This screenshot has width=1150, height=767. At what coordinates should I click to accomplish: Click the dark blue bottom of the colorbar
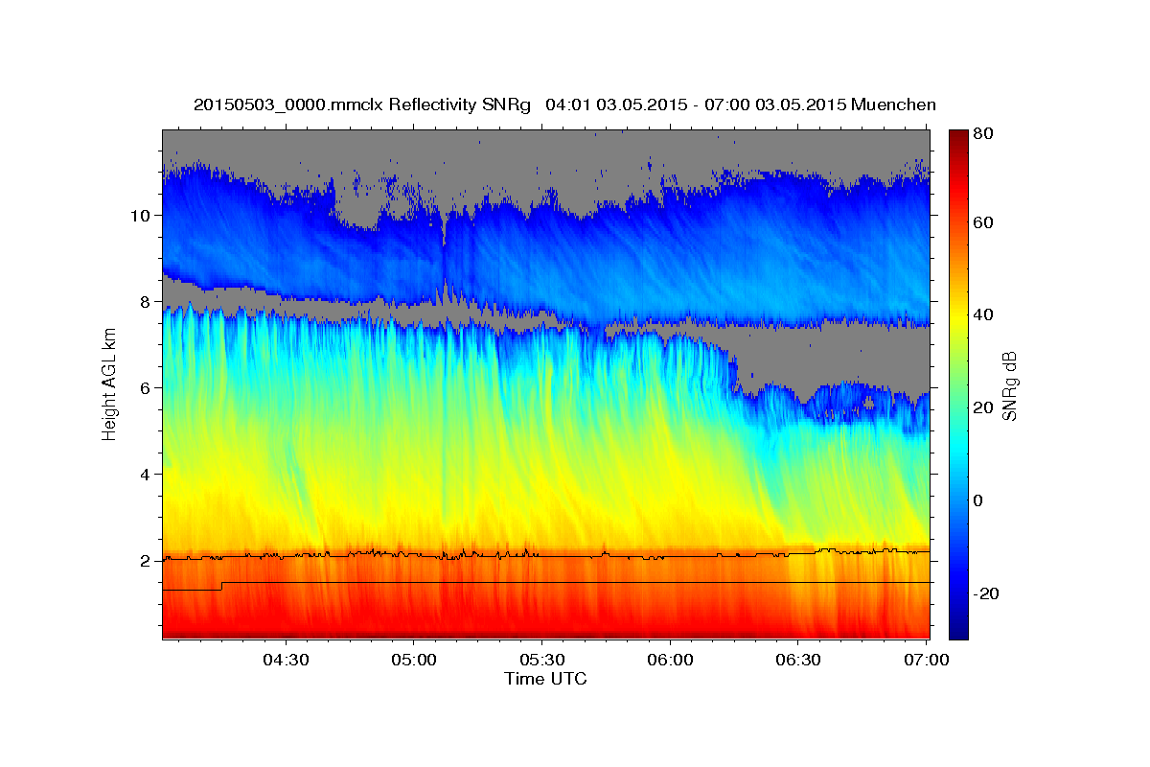click(957, 628)
